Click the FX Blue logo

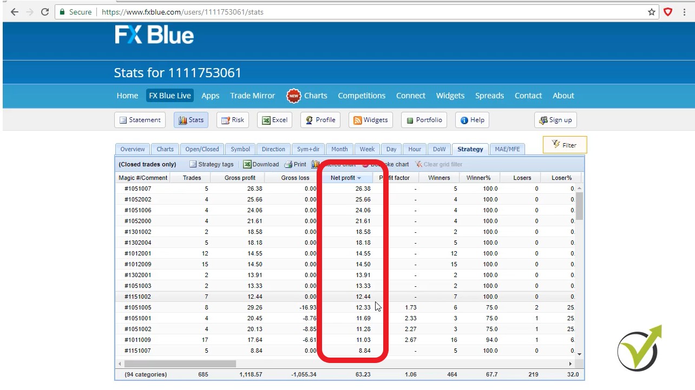pos(154,35)
